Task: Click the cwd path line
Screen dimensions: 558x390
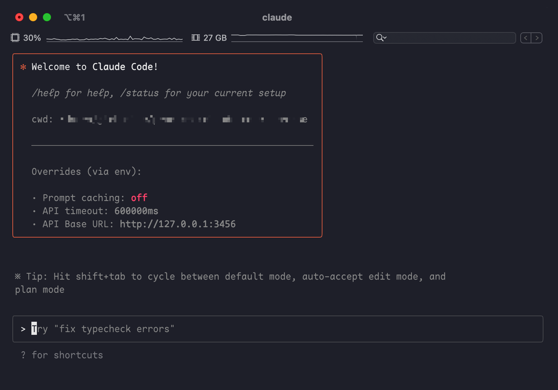Action: pos(169,119)
